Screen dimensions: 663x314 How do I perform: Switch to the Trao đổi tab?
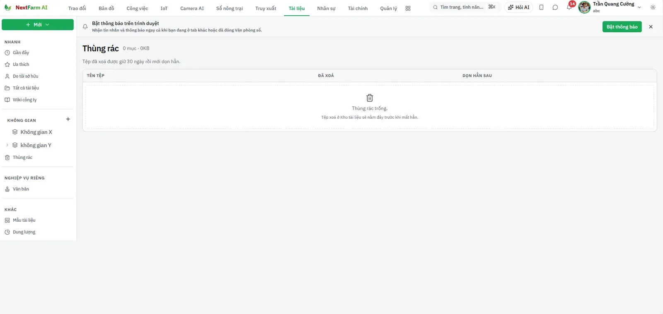click(77, 8)
